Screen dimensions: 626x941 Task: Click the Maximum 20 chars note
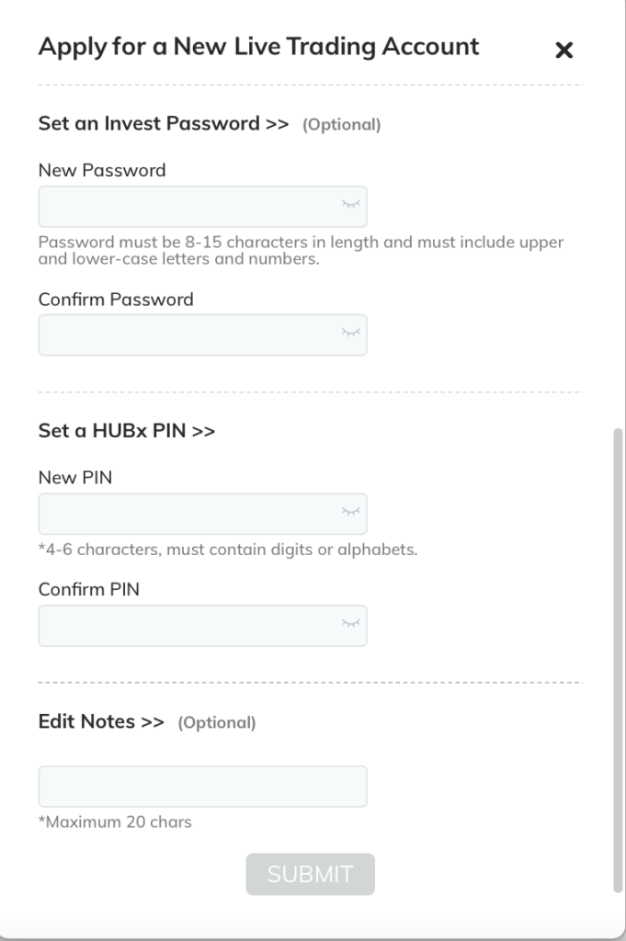[x=115, y=822]
